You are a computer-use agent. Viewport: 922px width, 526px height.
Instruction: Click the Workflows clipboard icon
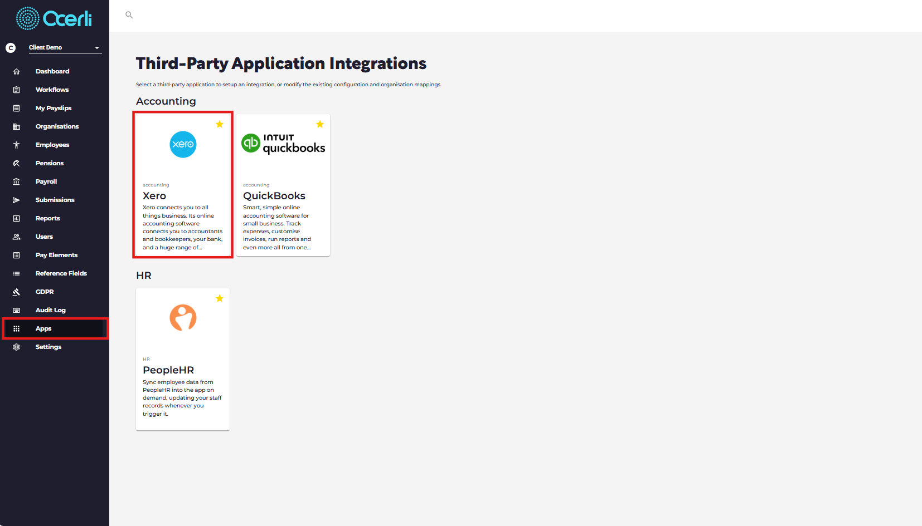point(16,90)
